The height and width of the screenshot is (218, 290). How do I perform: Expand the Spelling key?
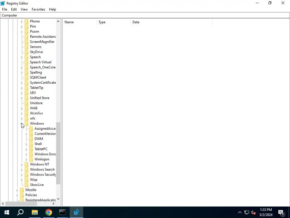point(22,72)
